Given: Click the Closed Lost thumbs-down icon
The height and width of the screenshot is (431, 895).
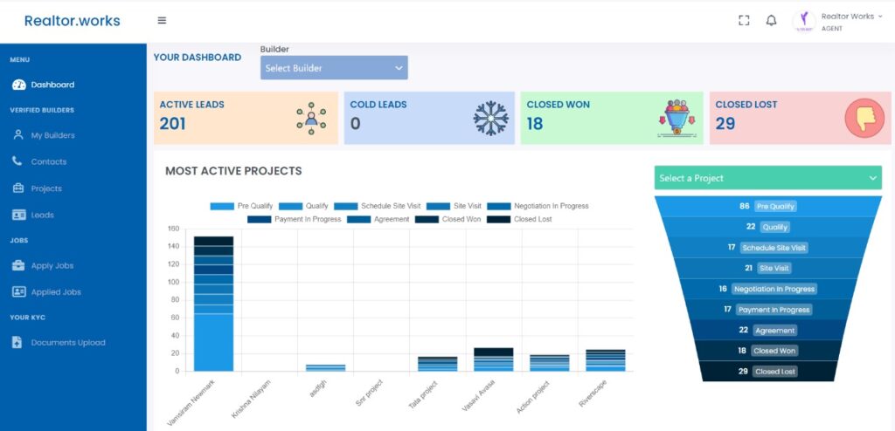Looking at the screenshot, I should click(x=864, y=119).
